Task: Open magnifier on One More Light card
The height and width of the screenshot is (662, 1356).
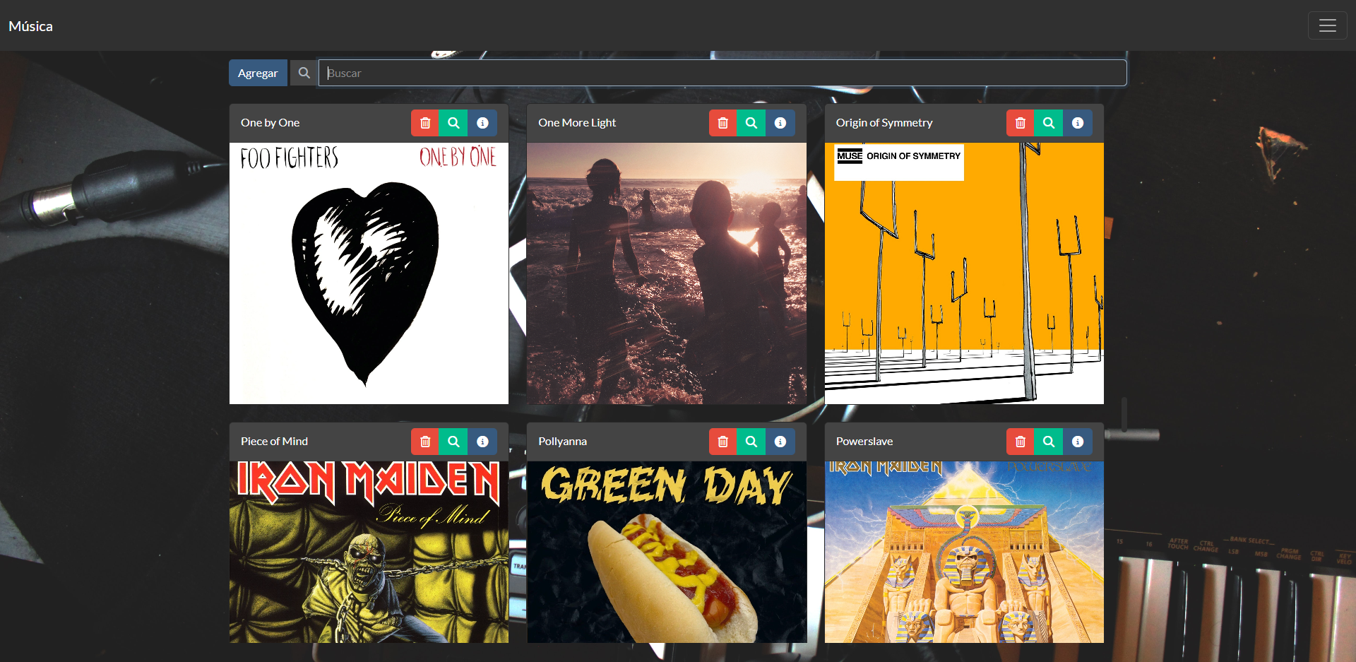Action: [x=751, y=123]
